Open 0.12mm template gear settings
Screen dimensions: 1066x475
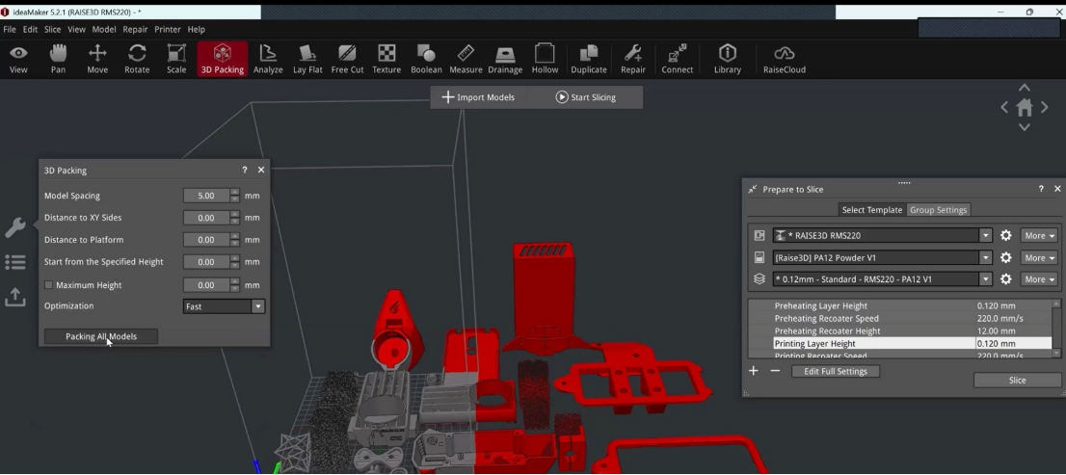(x=1006, y=279)
